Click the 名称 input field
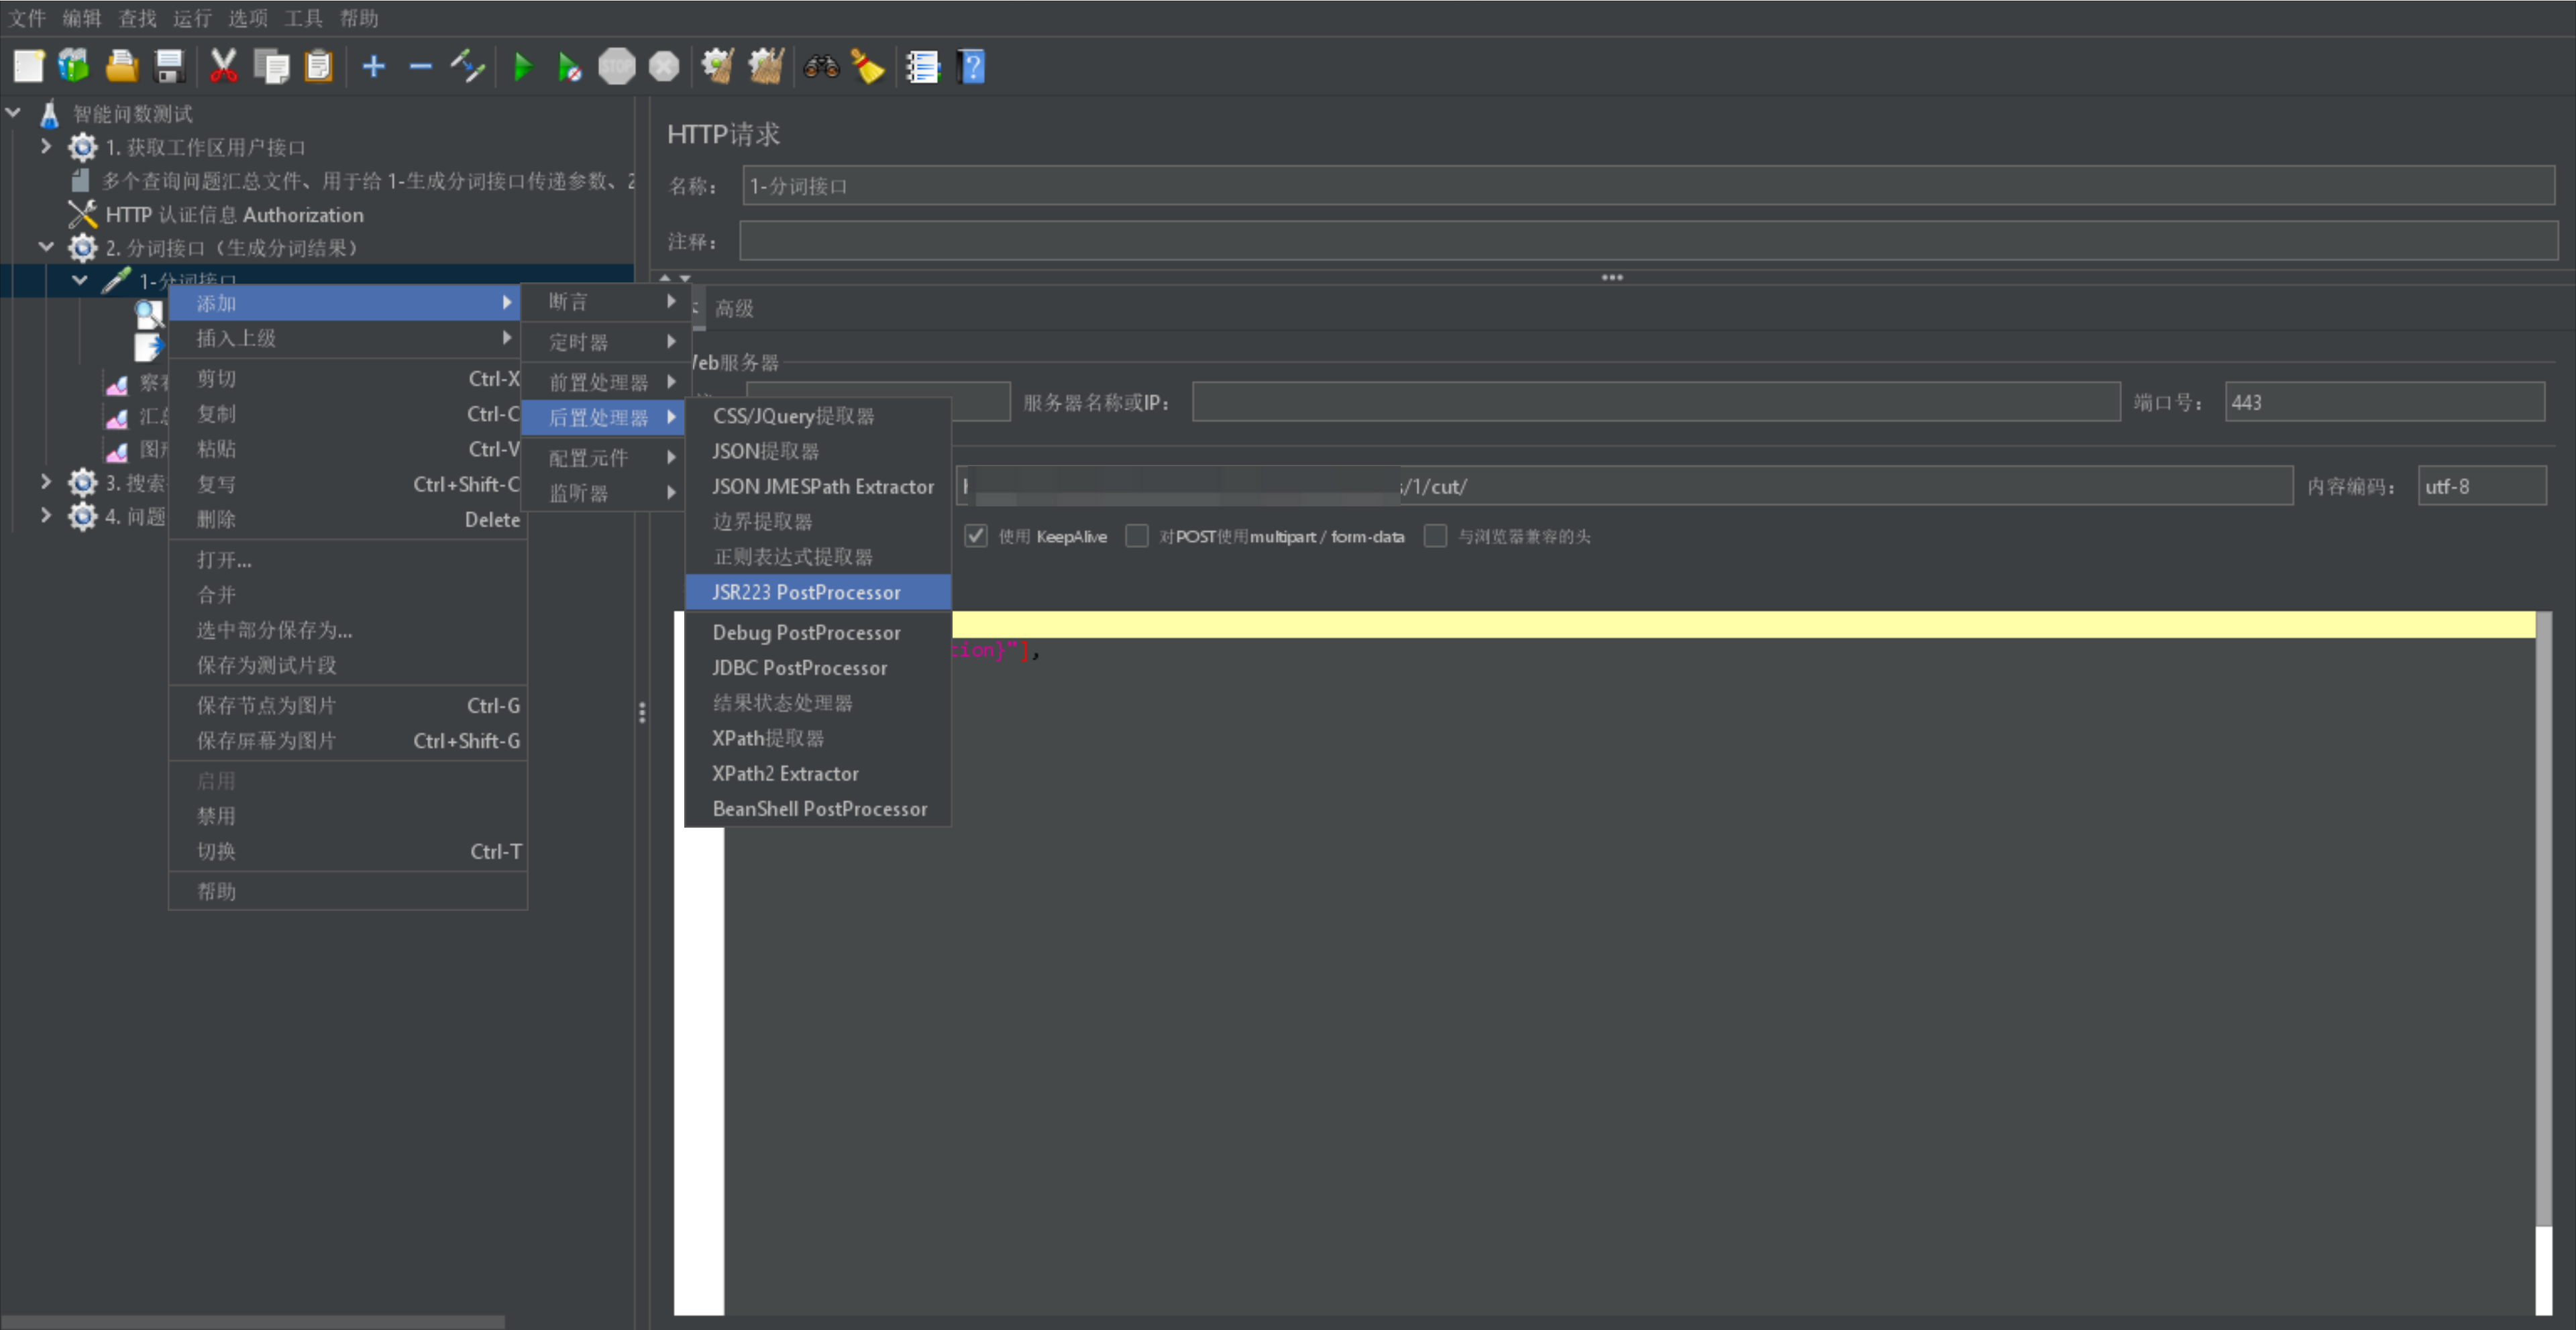Image resolution: width=2576 pixels, height=1330 pixels. point(1648,186)
